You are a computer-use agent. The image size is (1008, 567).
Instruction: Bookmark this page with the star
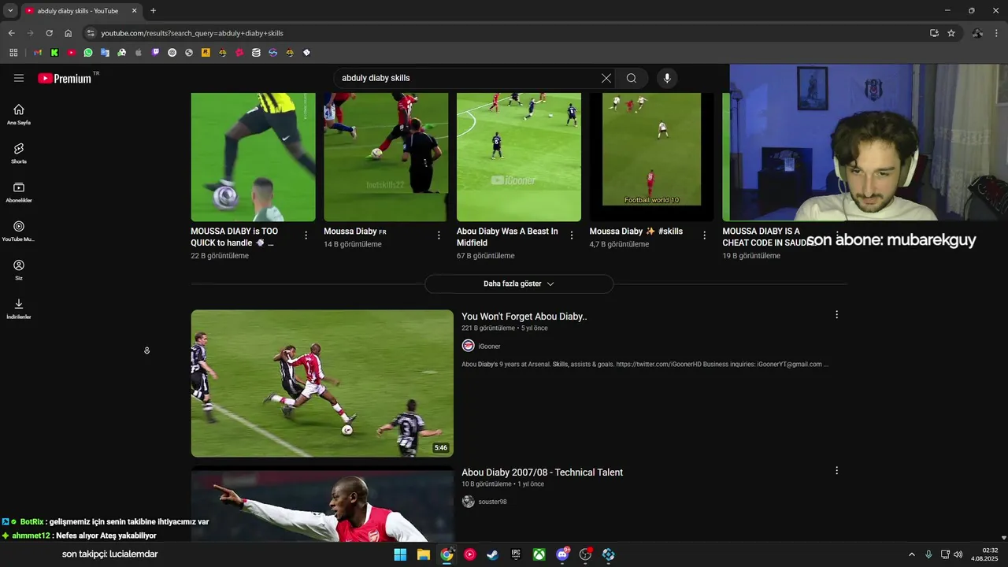point(951,33)
